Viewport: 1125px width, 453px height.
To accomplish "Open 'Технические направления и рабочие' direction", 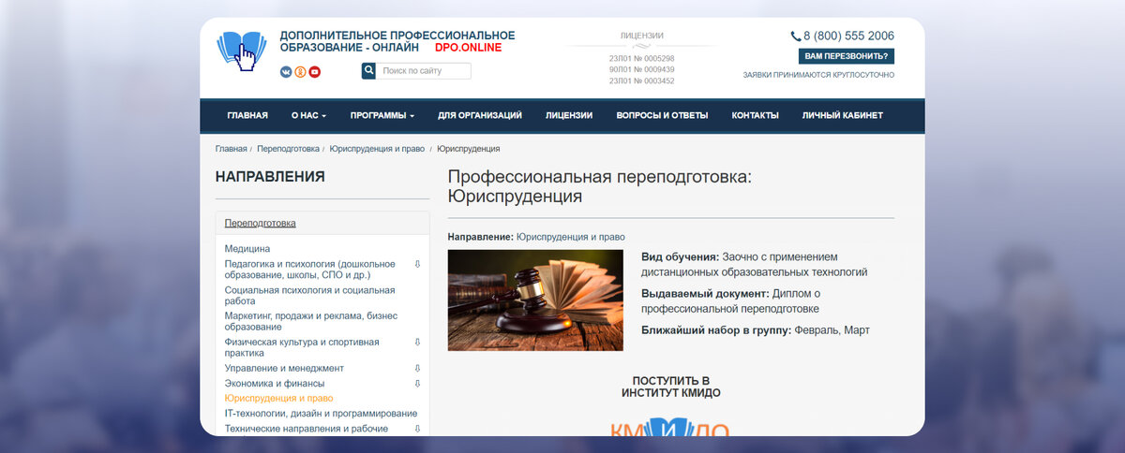I will coord(307,429).
